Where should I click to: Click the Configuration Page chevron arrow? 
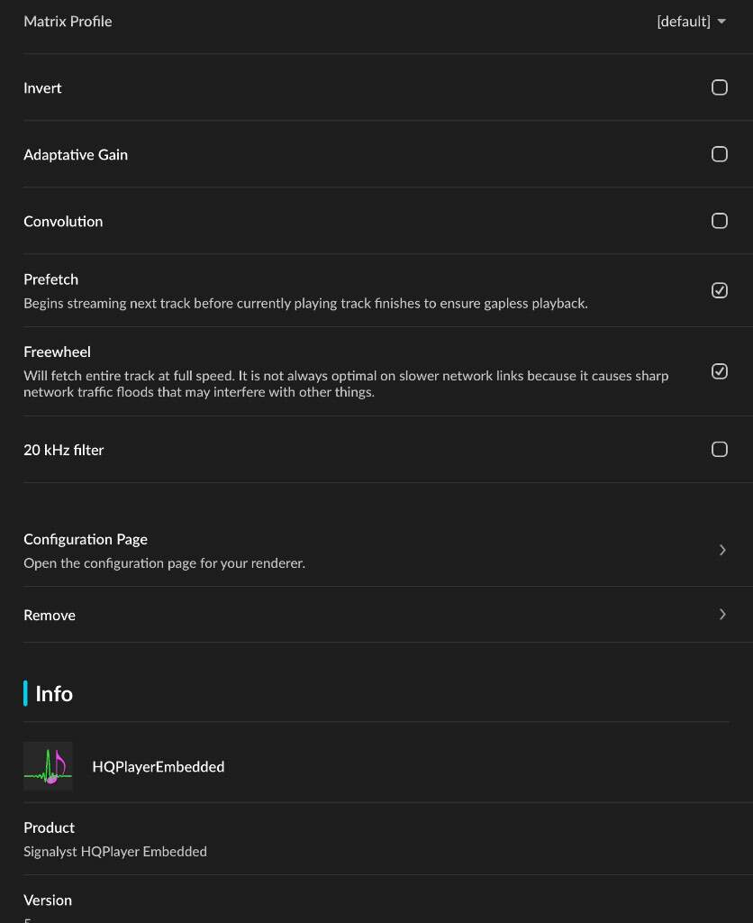[722, 550]
